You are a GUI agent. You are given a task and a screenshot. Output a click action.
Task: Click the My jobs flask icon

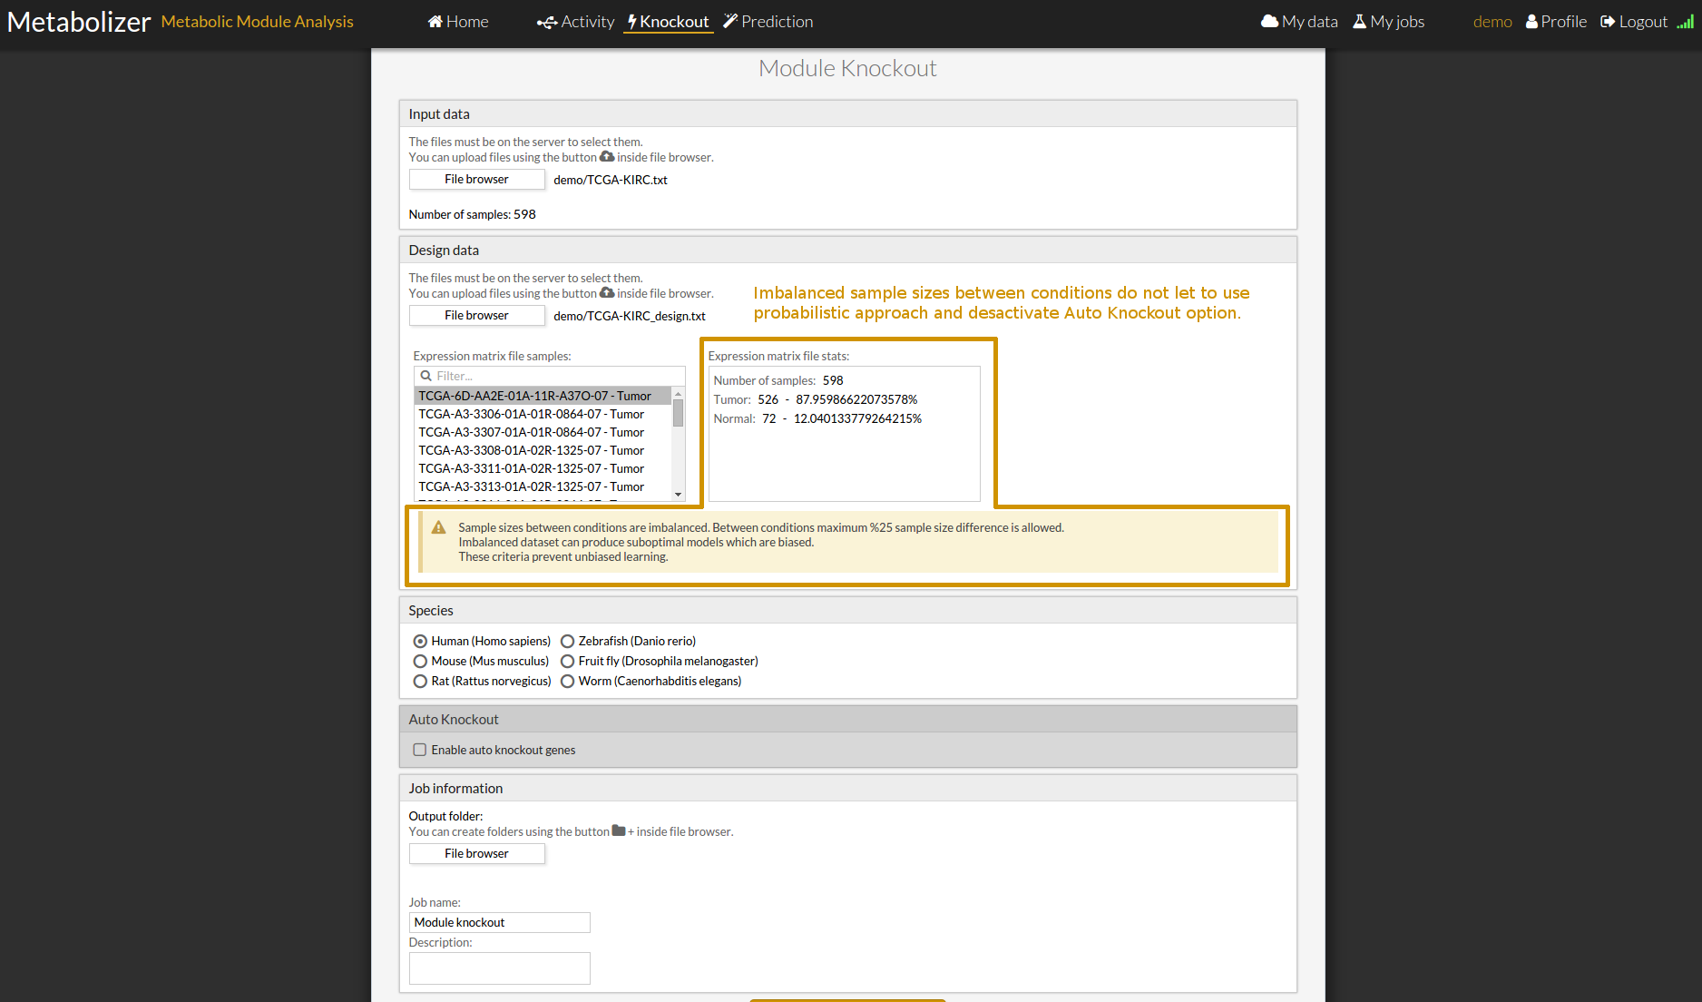click(x=1359, y=22)
